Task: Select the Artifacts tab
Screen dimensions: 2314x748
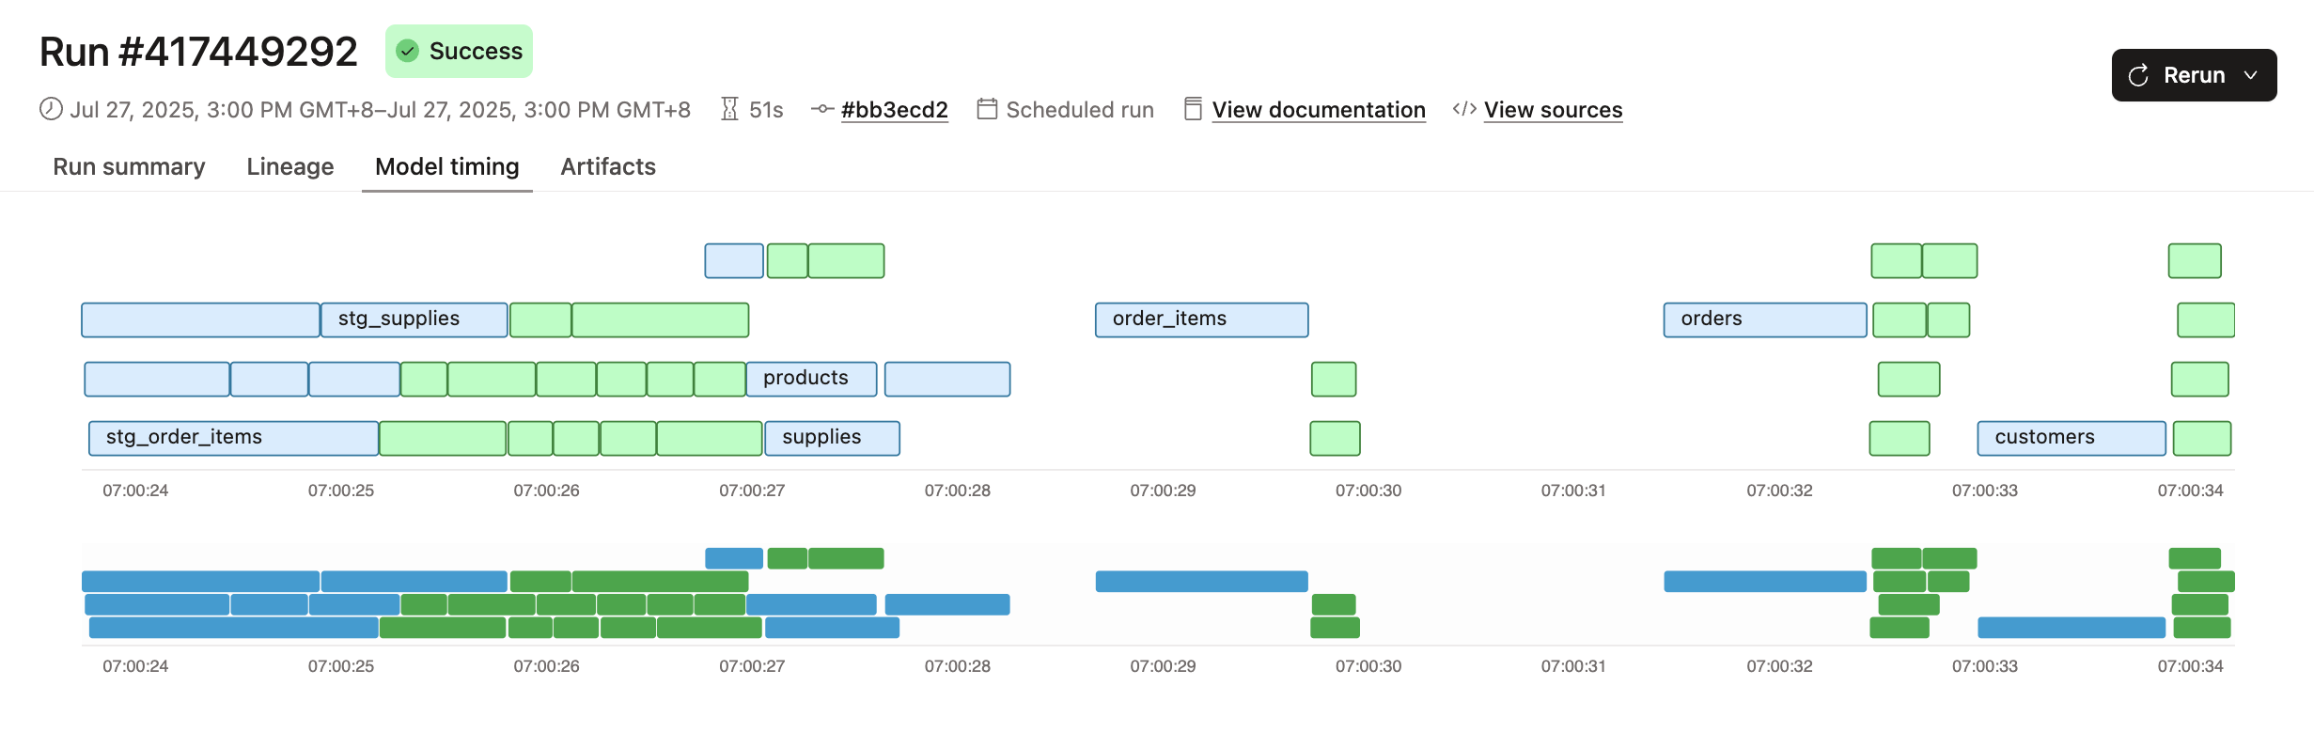Action: coord(607,166)
